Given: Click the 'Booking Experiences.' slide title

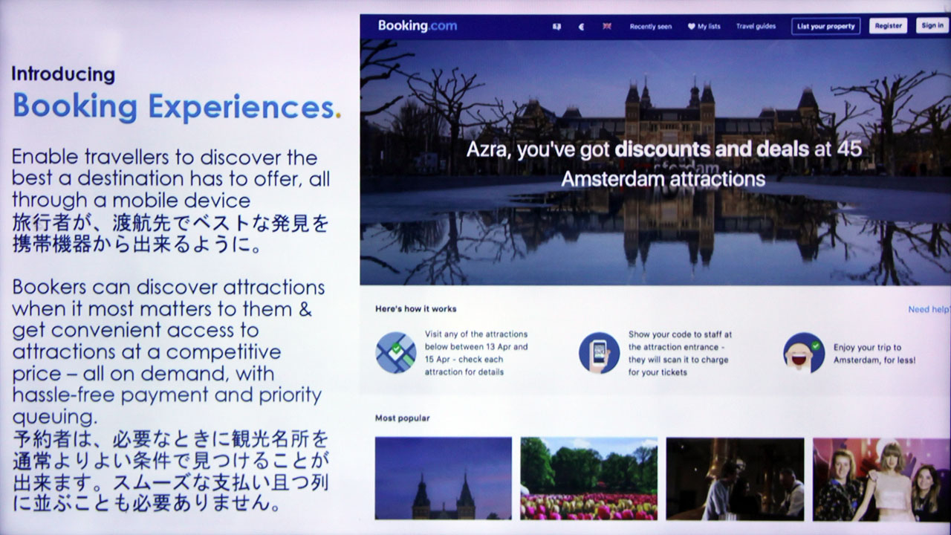Looking at the screenshot, I should point(177,107).
